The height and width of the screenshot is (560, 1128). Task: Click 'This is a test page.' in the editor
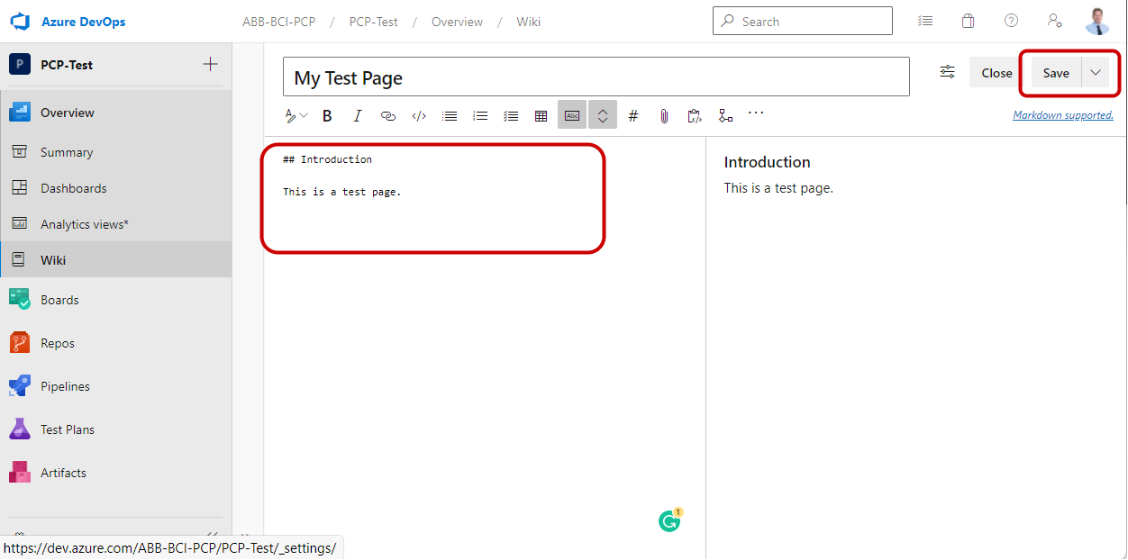342,192
